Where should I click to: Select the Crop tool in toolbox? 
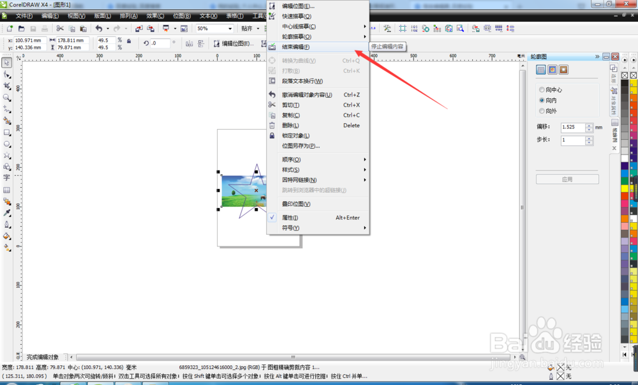click(x=7, y=86)
